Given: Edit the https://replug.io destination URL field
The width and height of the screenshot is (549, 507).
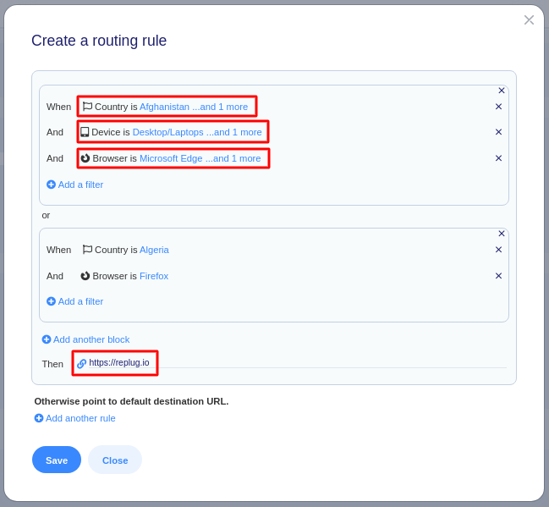Looking at the screenshot, I should coord(118,363).
